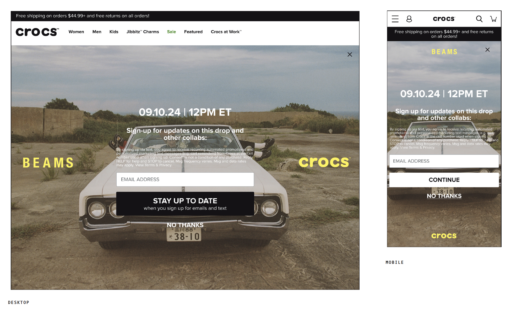Open Crocs at Work link
The height and width of the screenshot is (316, 511).
pyautogui.click(x=226, y=32)
